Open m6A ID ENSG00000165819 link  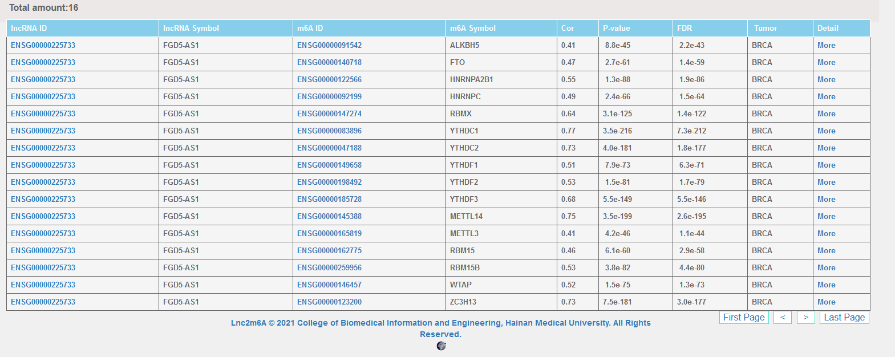point(329,233)
